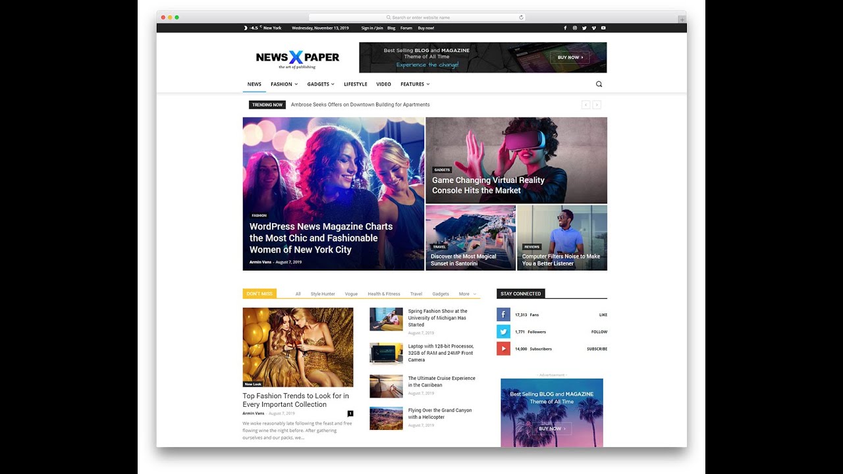Viewport: 843px width, 474px height.
Task: Click LIKE next to Facebook fans
Action: pos(603,315)
